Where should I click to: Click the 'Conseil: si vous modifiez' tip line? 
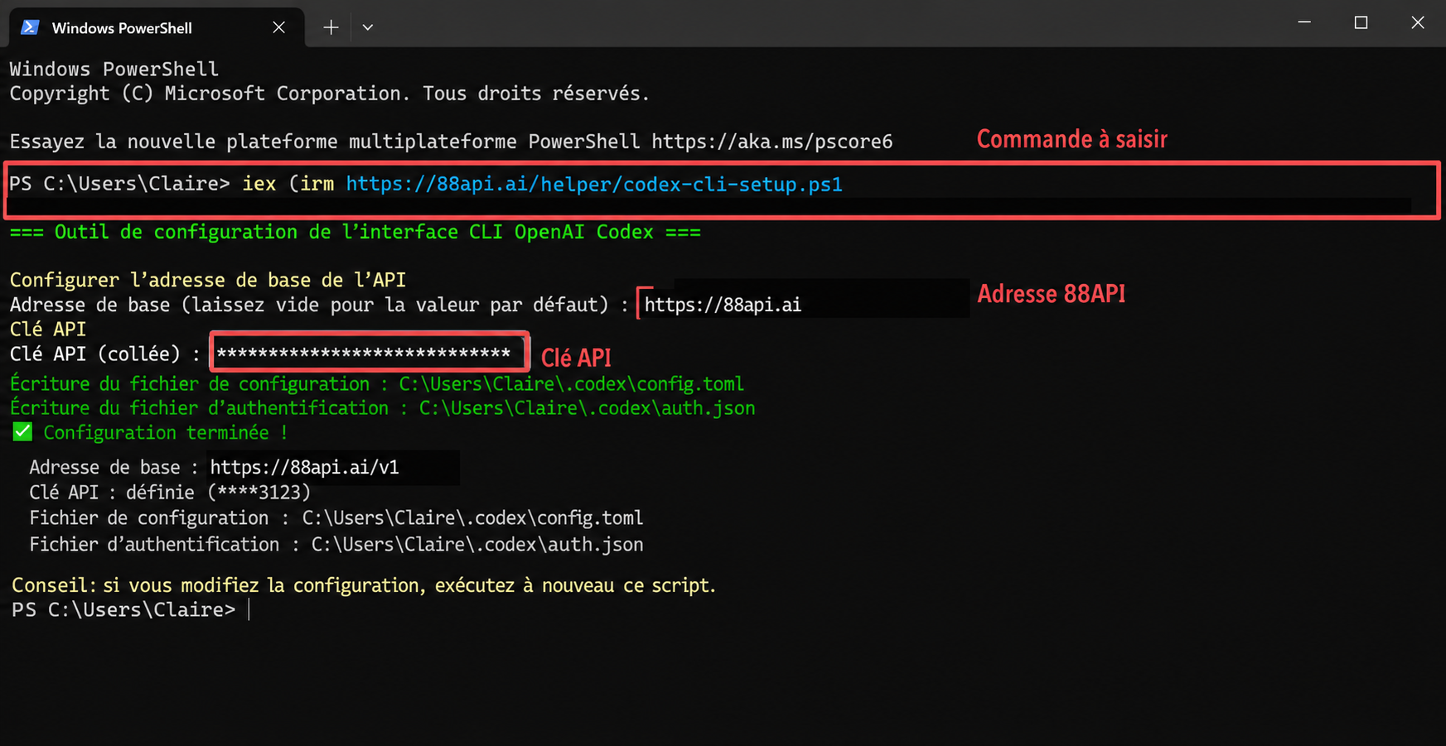coord(363,585)
